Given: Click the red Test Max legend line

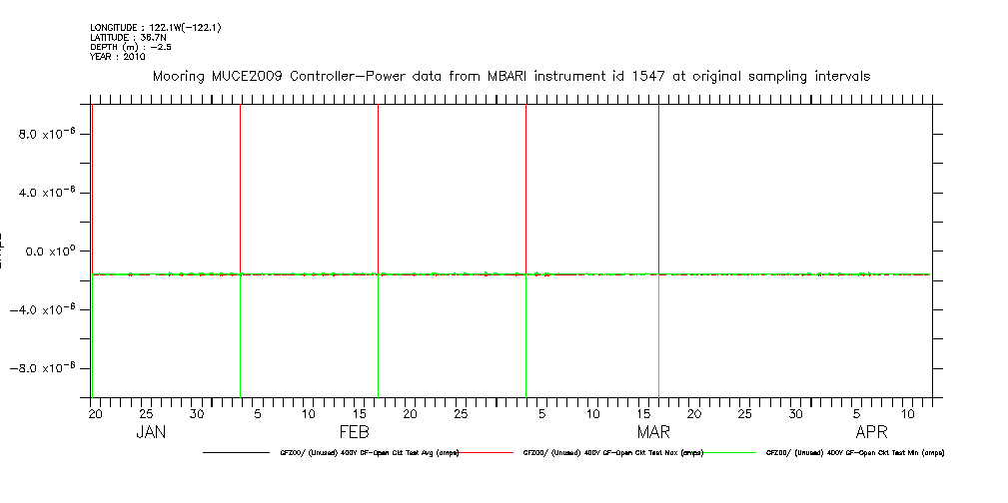Looking at the screenshot, I should click(490, 453).
